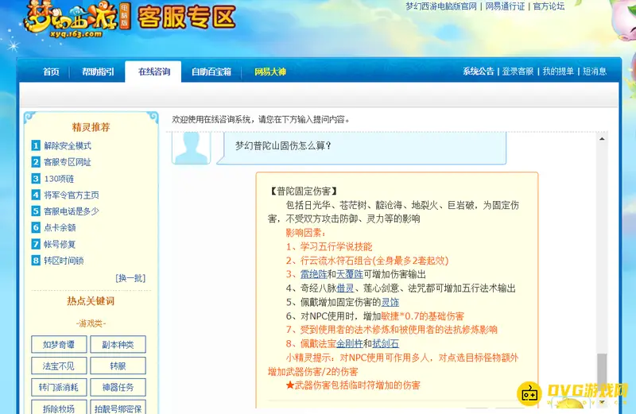The image size is (636, 414).
Task: Open the 自助百宝箱 tab
Action: (x=211, y=72)
